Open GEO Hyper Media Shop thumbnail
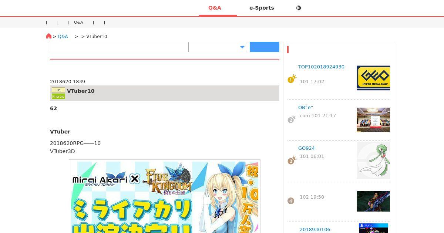The image size is (444, 233). point(373,78)
